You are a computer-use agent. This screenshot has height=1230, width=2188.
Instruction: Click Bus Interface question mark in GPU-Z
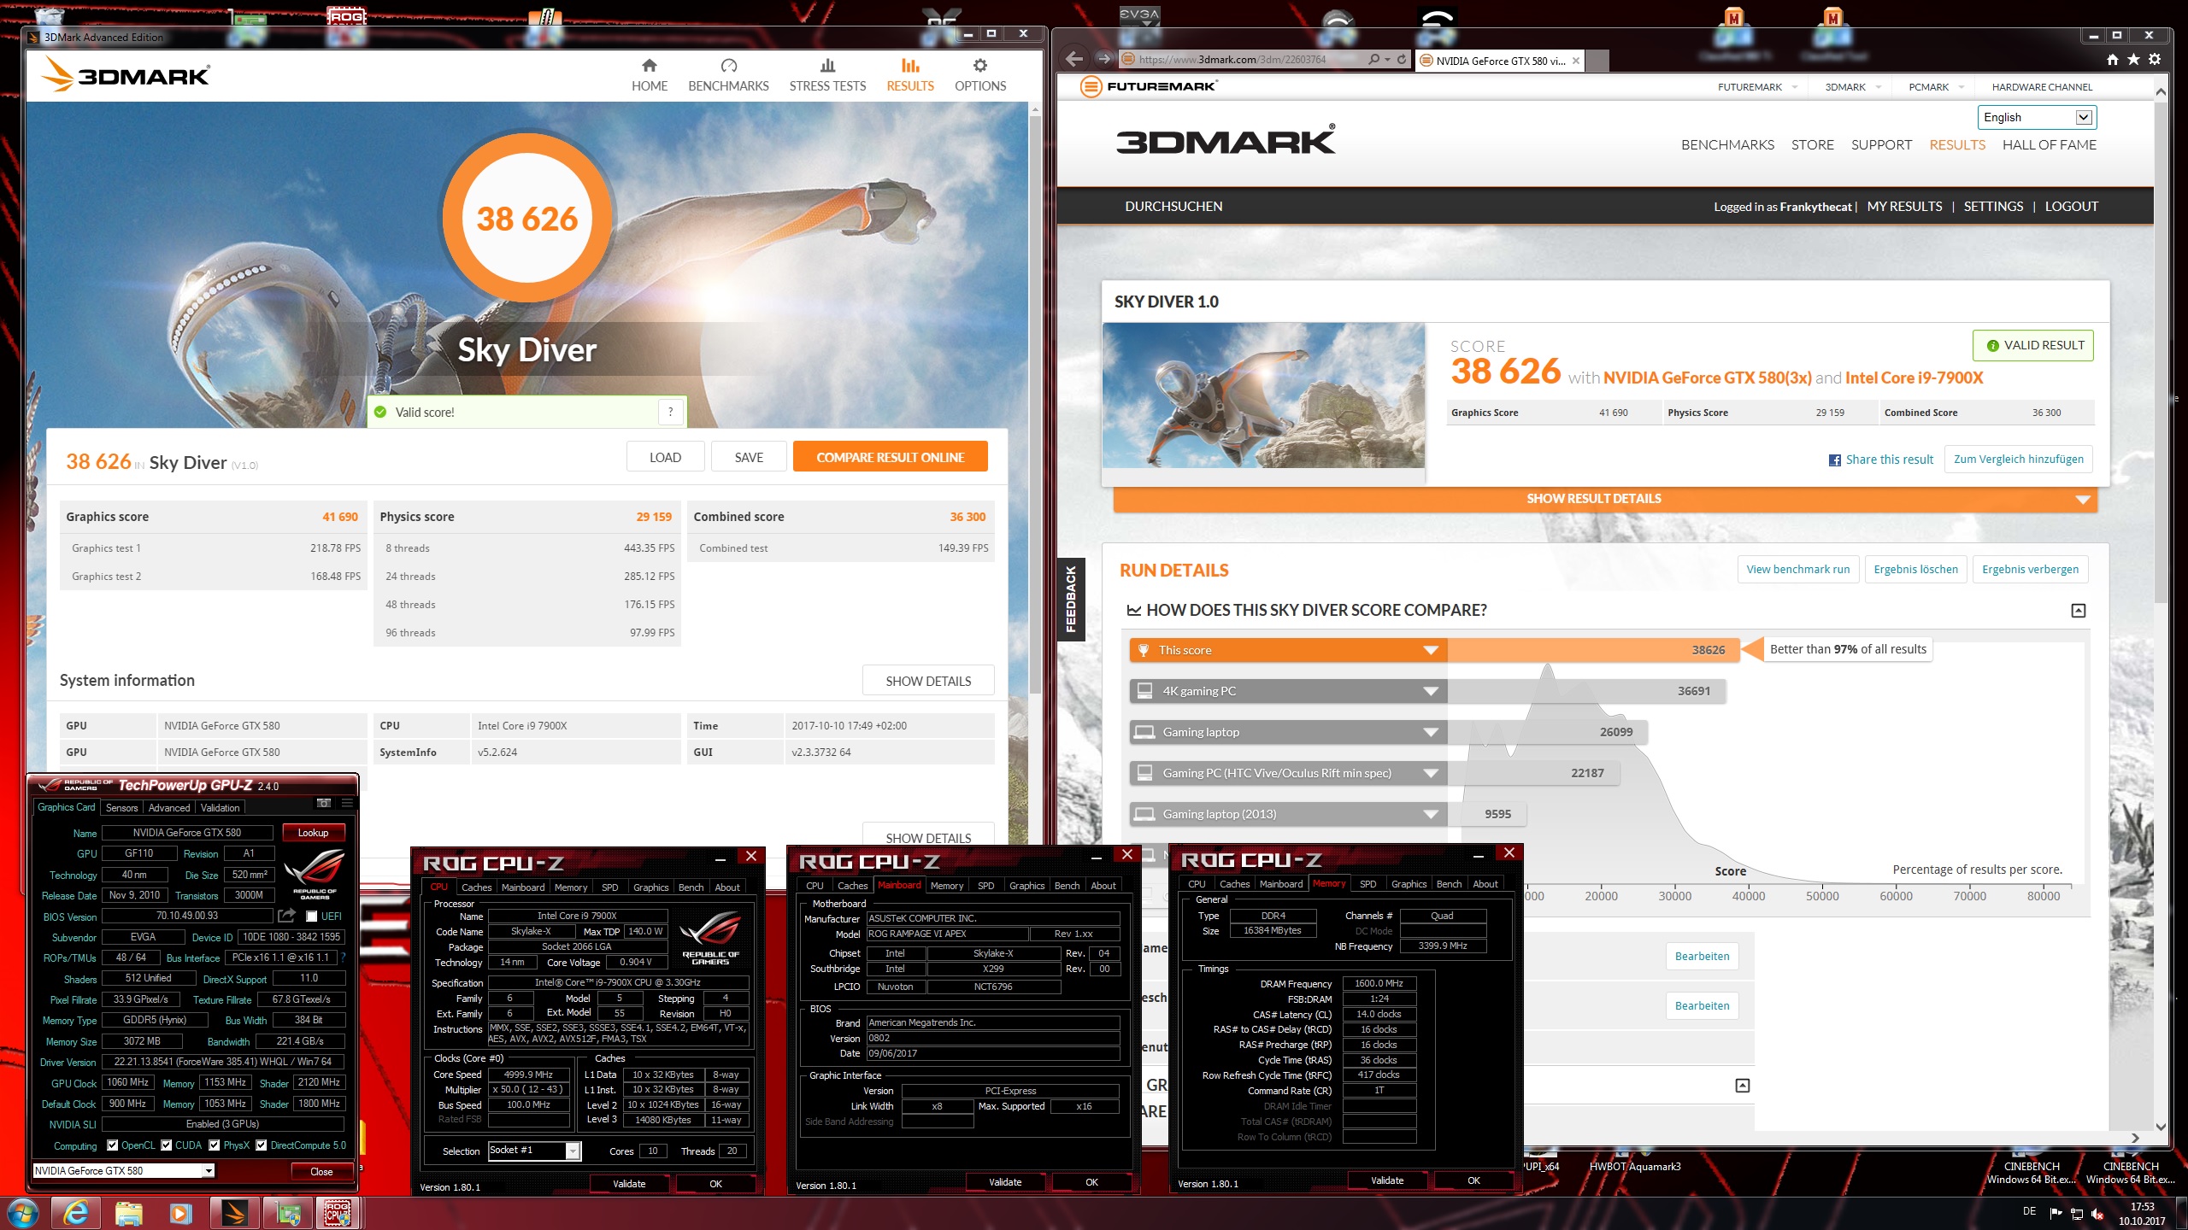344,958
